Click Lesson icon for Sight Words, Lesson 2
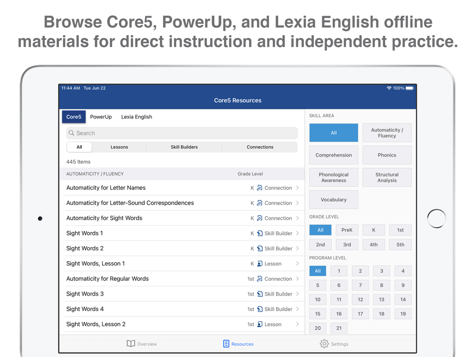Viewport: 476px width, 357px height. pyautogui.click(x=259, y=325)
